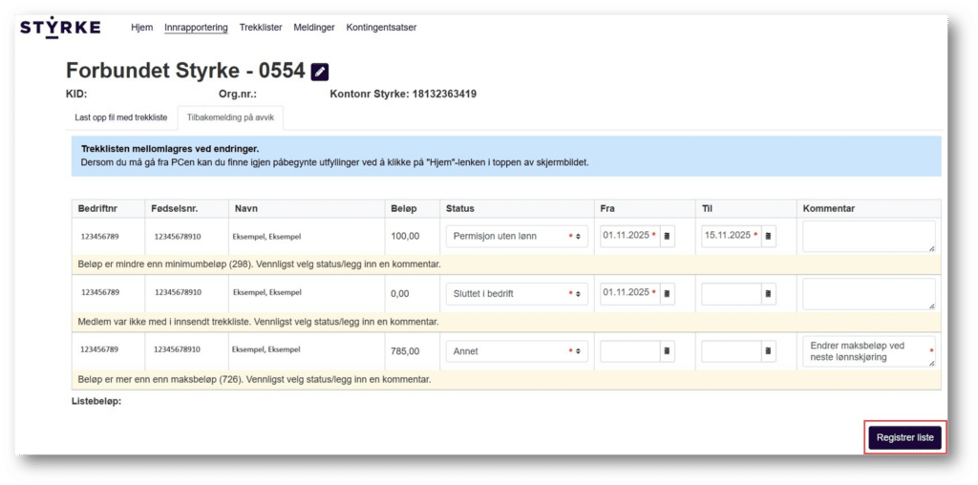The height and width of the screenshot is (485, 978).
Task: Open the Trekklister menu item
Action: tap(261, 28)
